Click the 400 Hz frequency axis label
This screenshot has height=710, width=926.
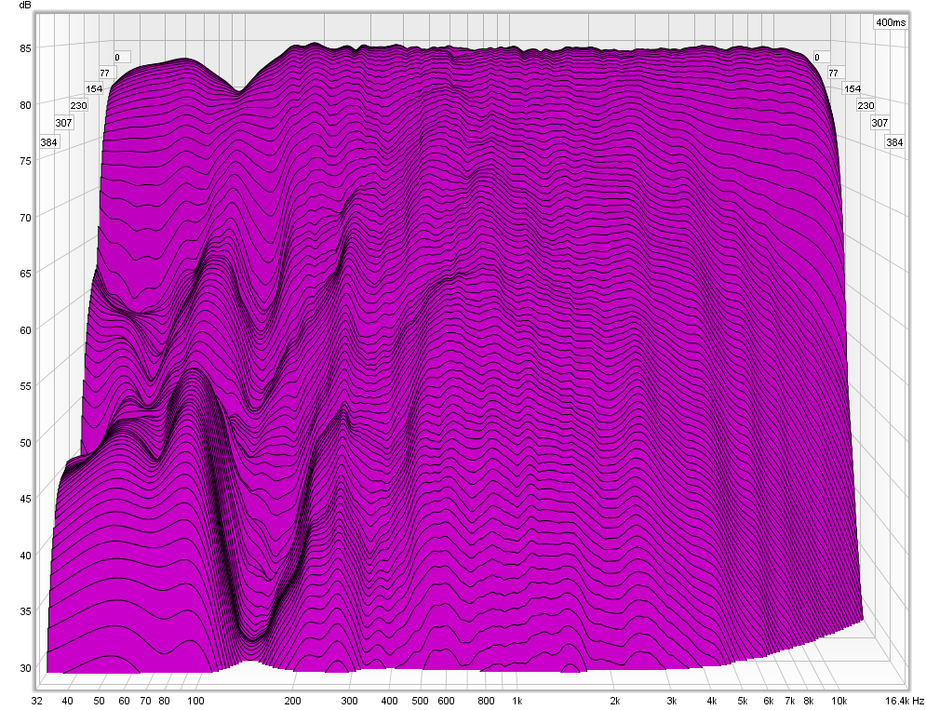(390, 701)
